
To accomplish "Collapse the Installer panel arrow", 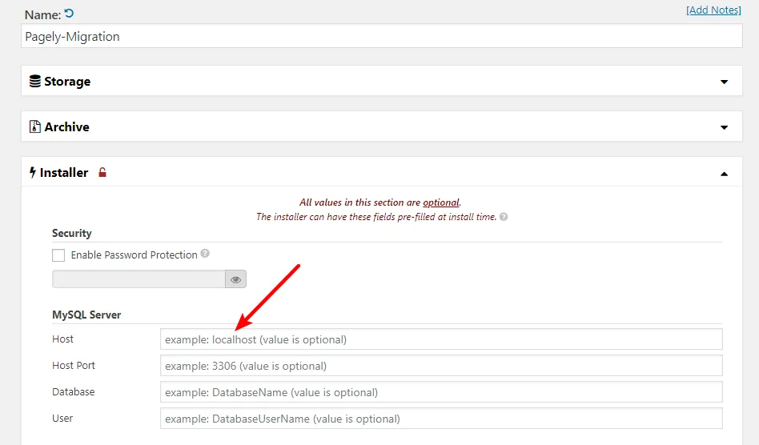I will tap(724, 174).
